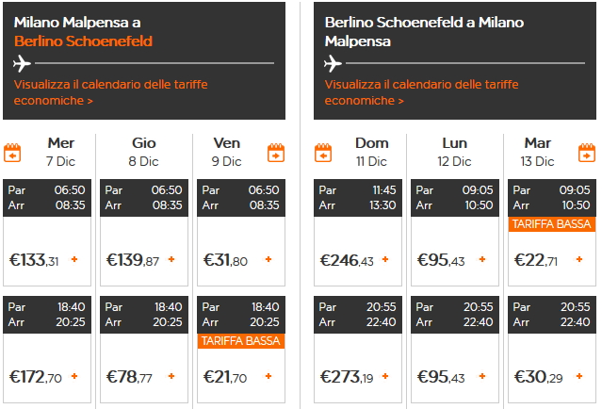Image resolution: width=602 pixels, height=409 pixels.
Task: Open fare calendar link for Milano to Berlino
Action: [x=111, y=92]
